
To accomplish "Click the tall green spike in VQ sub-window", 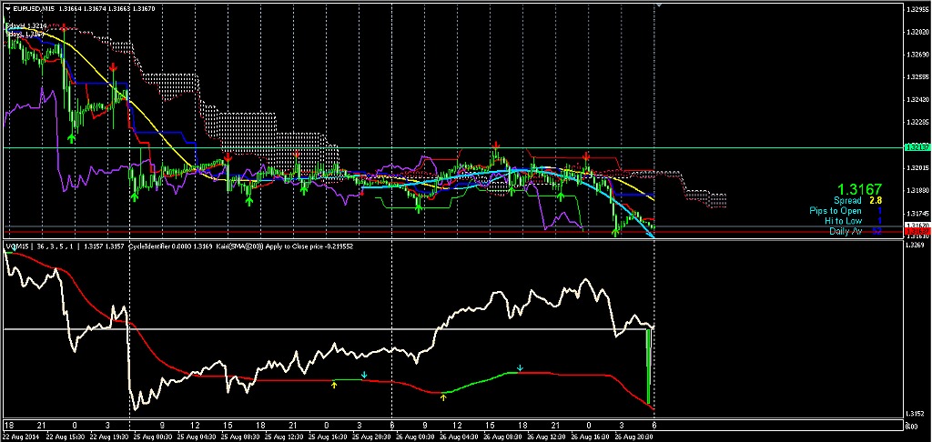I will 648,366.
